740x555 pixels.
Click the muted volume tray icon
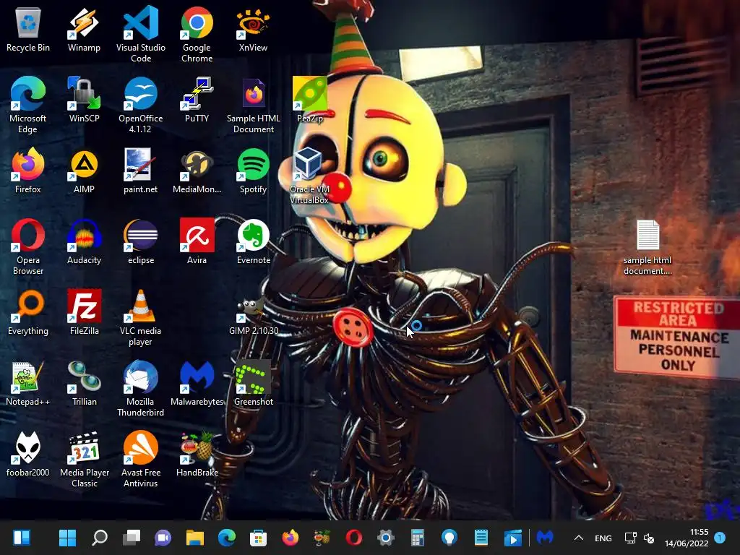[649, 538]
